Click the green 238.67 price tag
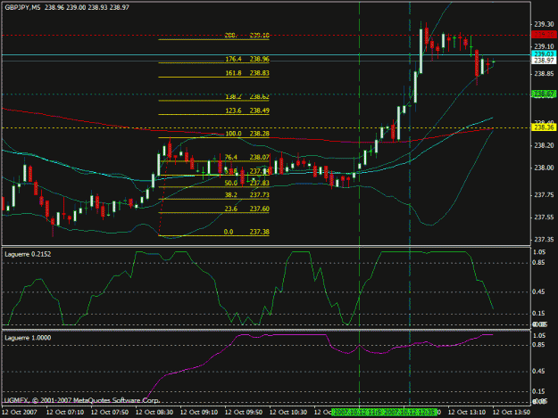The image size is (558, 418). point(544,94)
